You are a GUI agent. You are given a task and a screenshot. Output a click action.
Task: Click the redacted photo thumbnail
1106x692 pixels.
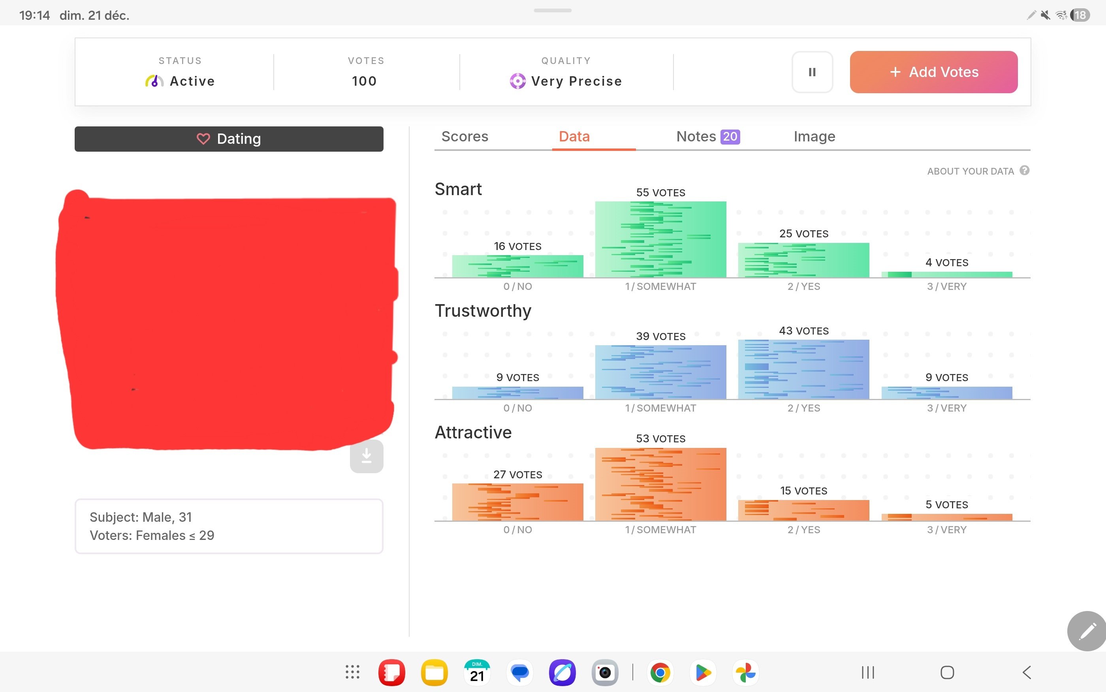click(226, 320)
